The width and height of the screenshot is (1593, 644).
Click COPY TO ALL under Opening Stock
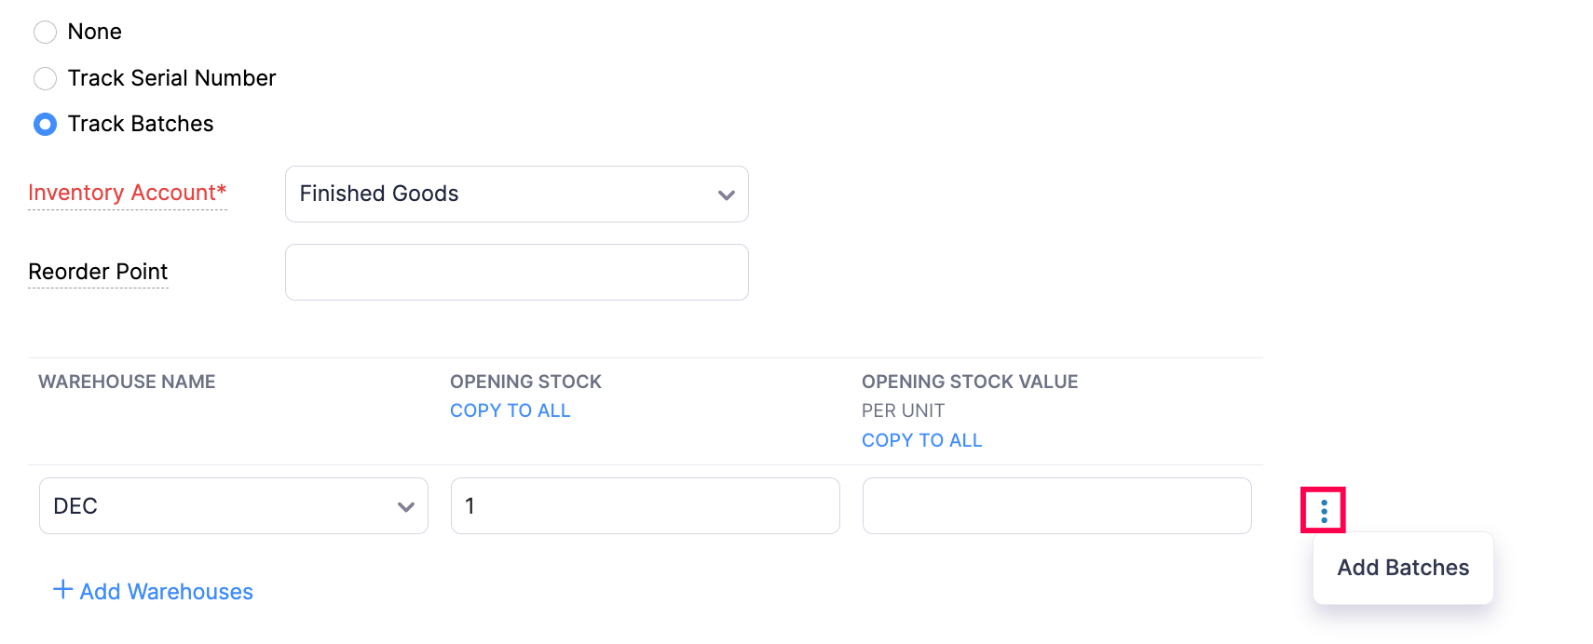pos(510,409)
